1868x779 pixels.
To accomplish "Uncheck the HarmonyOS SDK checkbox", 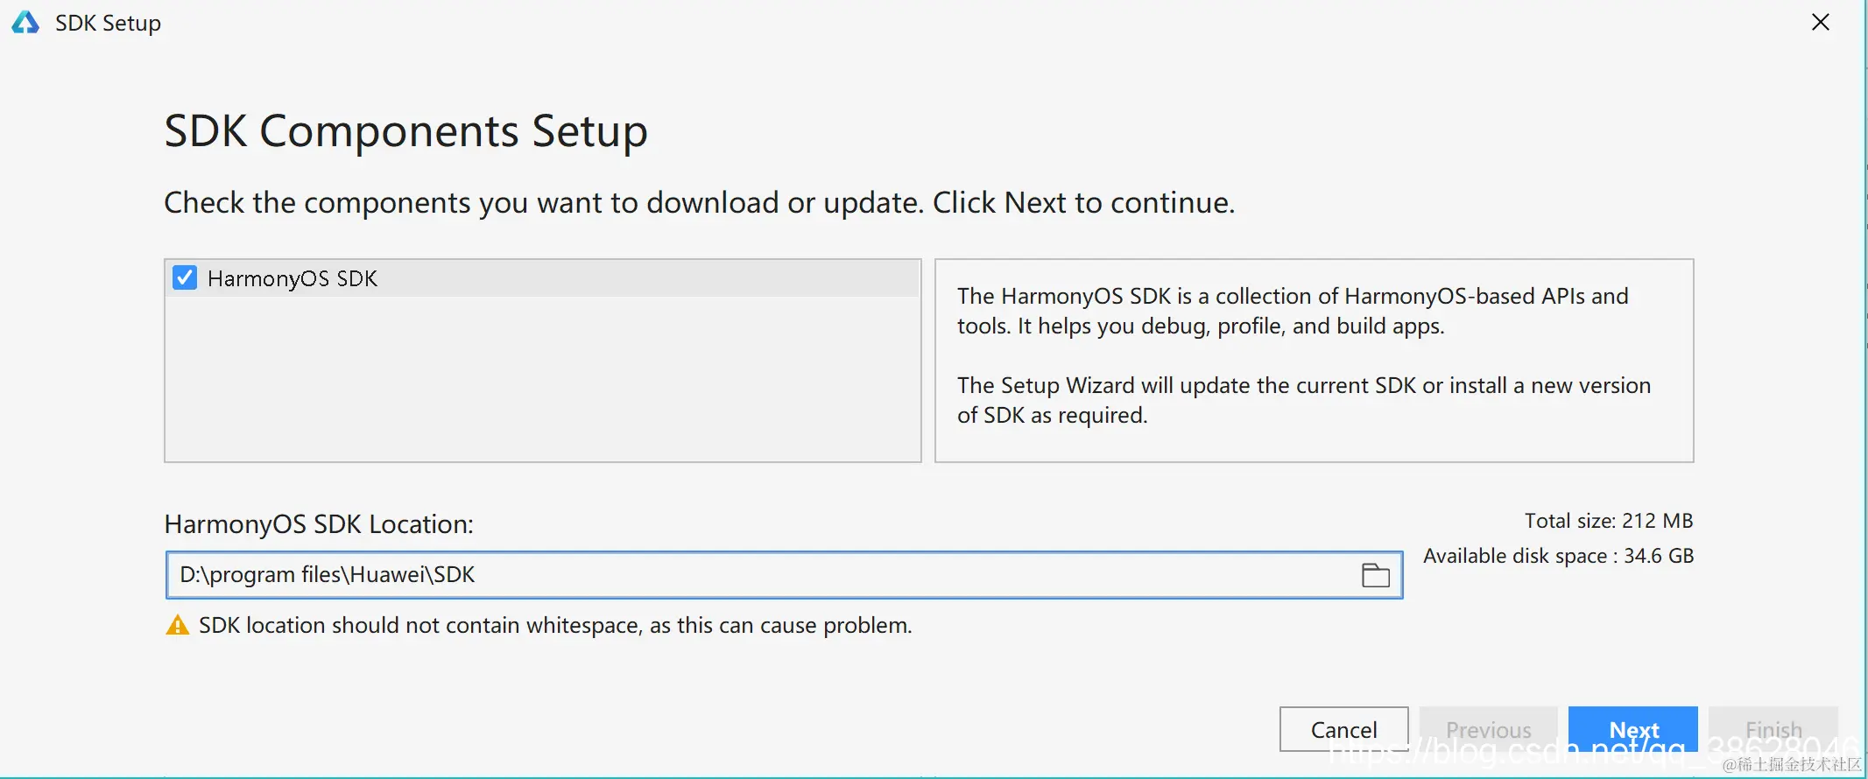I will 185,277.
